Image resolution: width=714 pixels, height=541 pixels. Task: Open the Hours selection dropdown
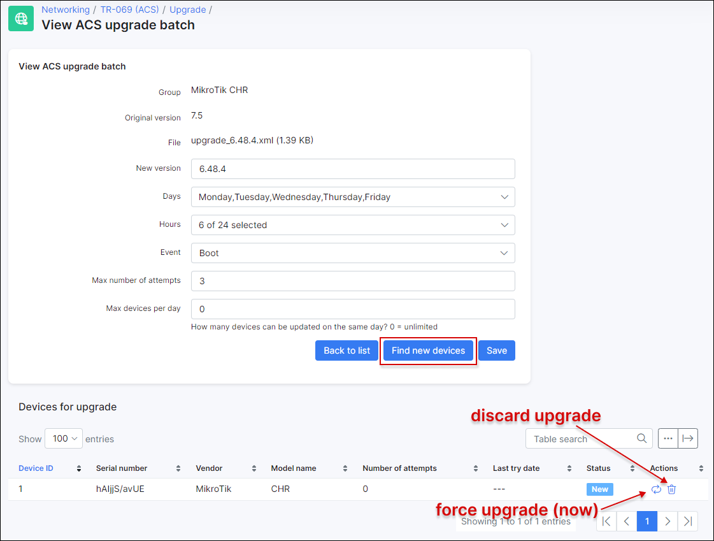point(353,225)
